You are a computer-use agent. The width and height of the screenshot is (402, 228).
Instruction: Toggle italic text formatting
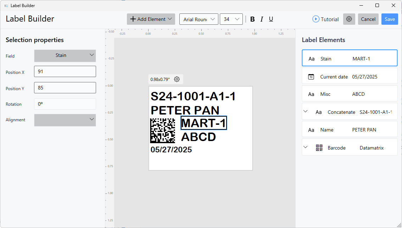coord(262,19)
